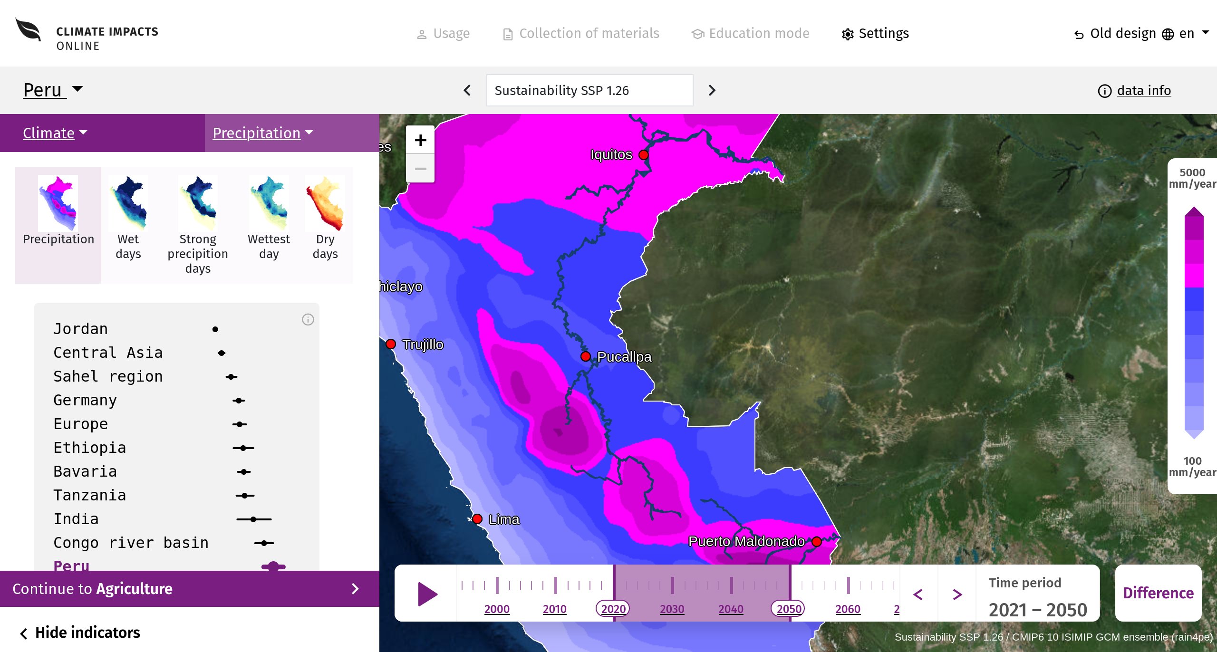The width and height of the screenshot is (1217, 652).
Task: Select the India row in comparison list
Action: click(177, 519)
